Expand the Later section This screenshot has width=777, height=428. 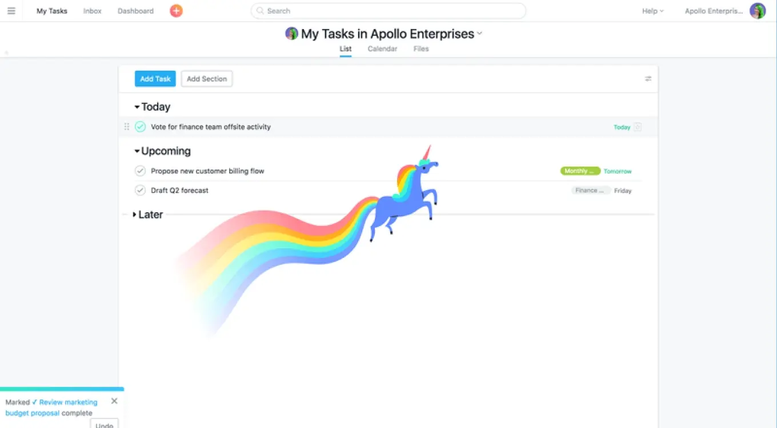point(135,215)
